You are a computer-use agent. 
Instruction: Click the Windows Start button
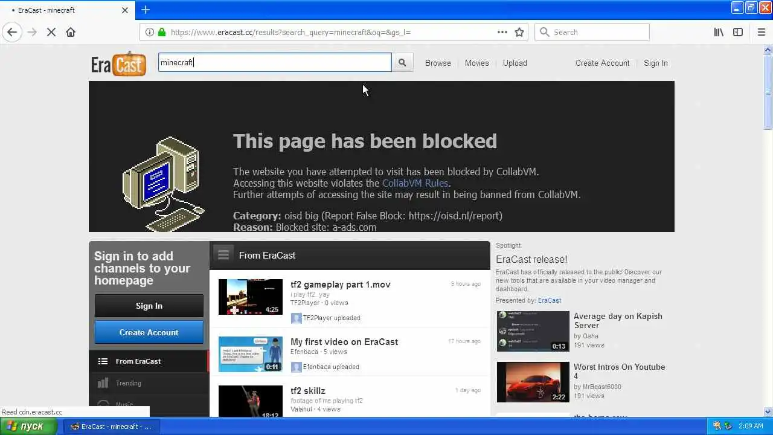[x=28, y=426]
